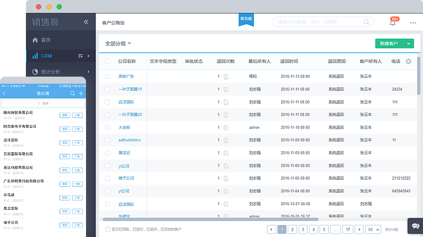Open the table column settings gear

(408, 61)
